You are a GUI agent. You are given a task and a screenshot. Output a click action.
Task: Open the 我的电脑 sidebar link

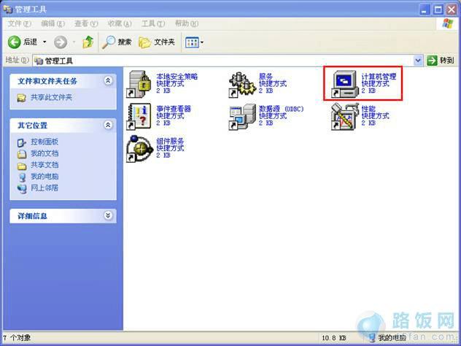pyautogui.click(x=44, y=176)
